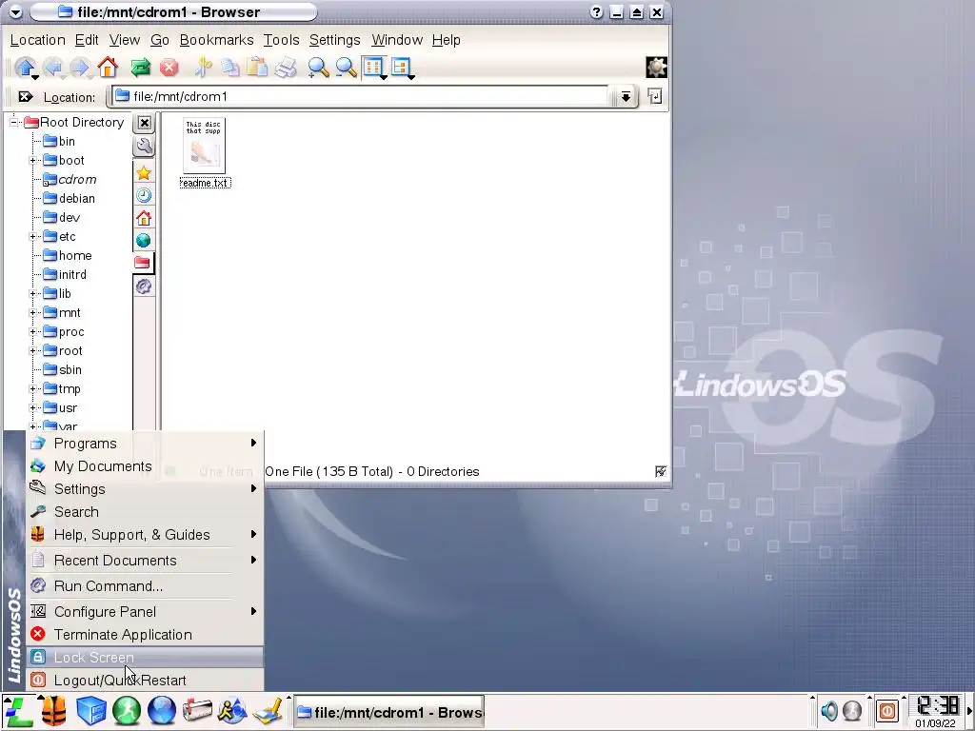Open the Location menu

pyautogui.click(x=37, y=40)
